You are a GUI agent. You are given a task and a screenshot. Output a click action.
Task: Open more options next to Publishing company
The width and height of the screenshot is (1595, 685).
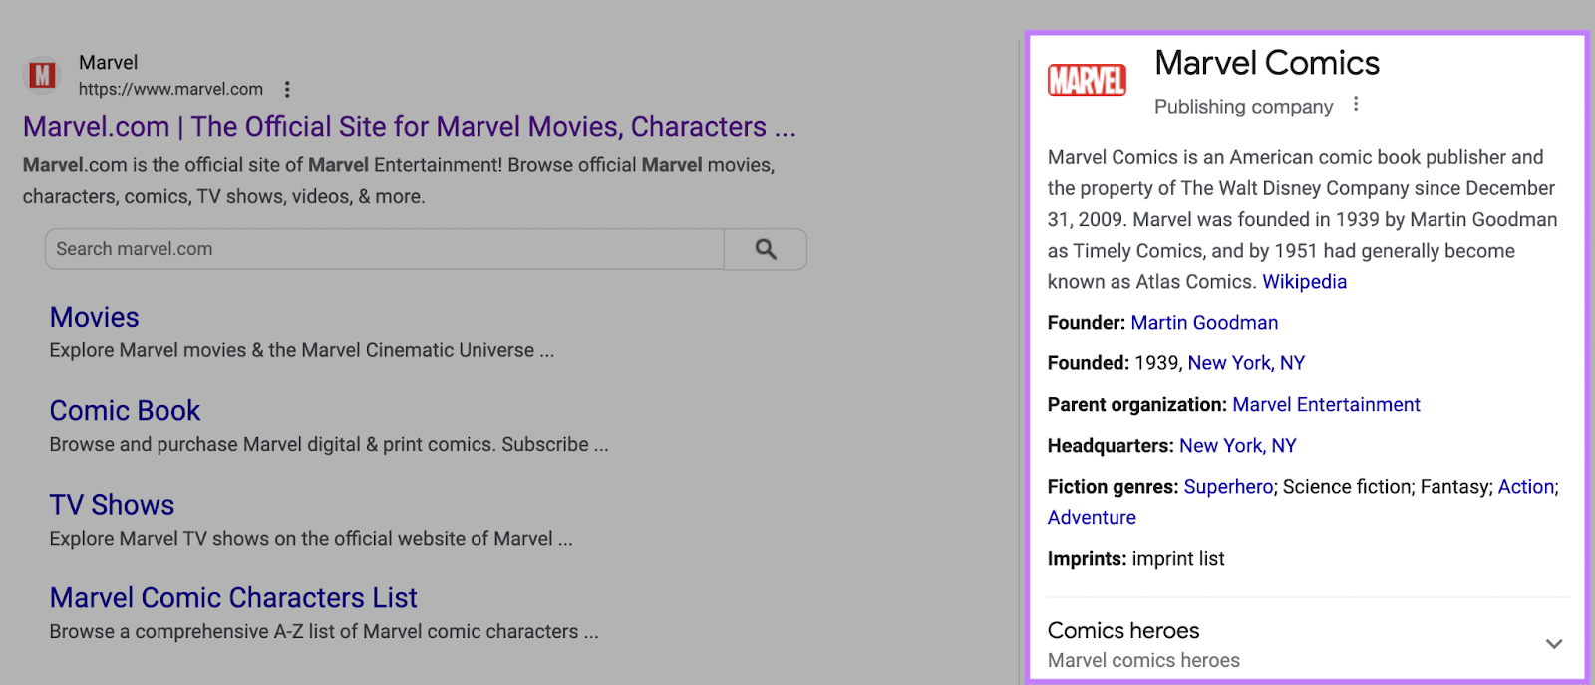click(x=1356, y=105)
